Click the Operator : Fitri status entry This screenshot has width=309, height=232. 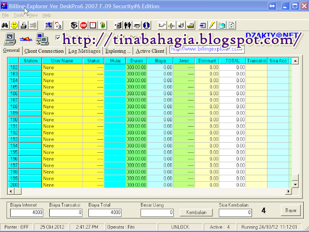coord(131,227)
